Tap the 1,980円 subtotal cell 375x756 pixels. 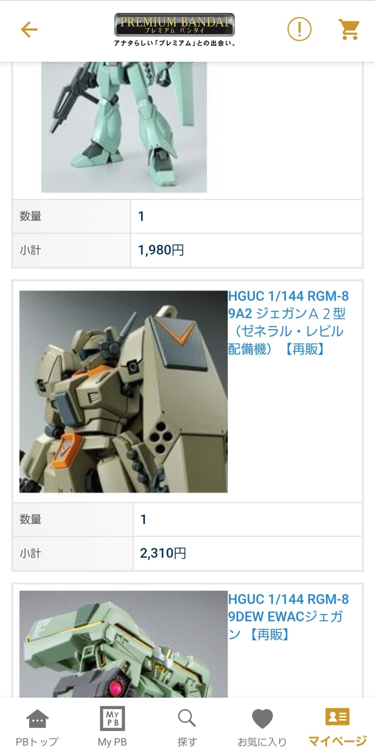246,250
